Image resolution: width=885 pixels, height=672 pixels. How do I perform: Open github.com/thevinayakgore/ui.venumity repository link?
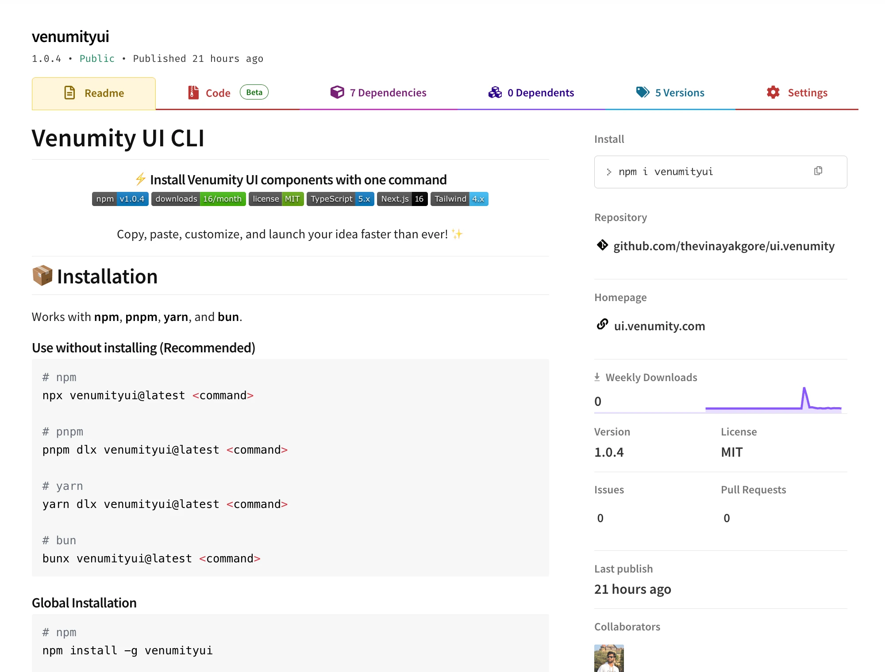click(724, 246)
